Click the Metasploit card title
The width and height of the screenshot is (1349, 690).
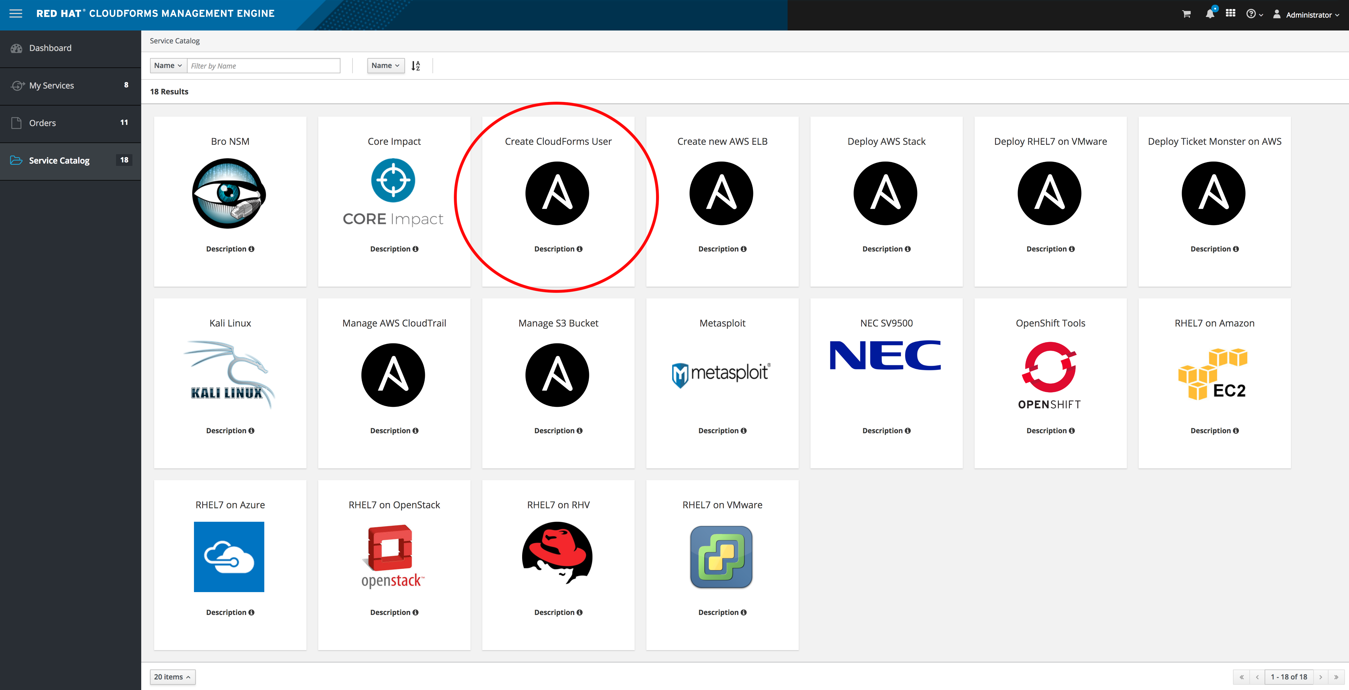point(722,323)
